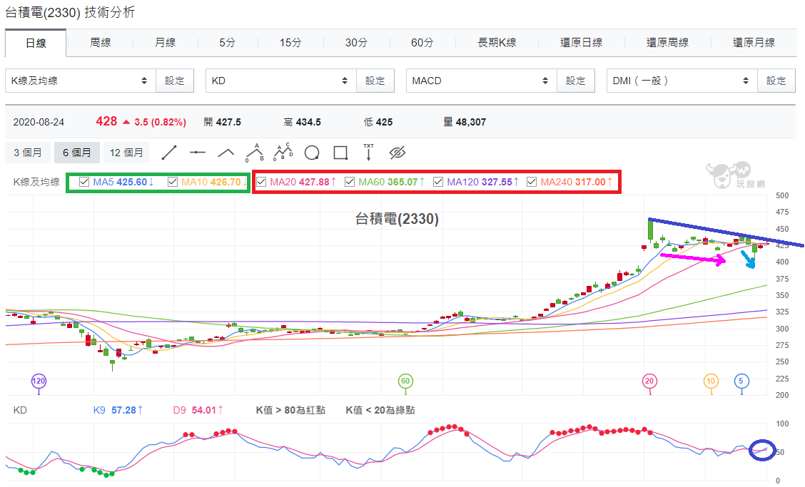Uncheck the MA120 moving average checkbox

pos(438,182)
